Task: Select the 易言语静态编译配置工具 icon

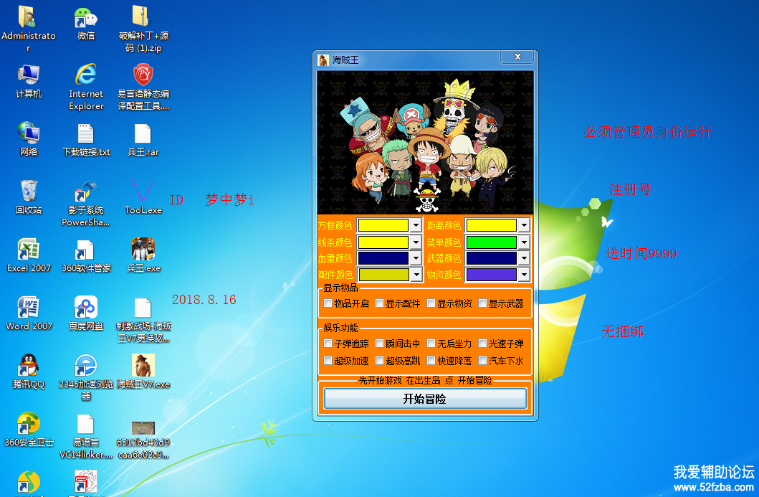Action: pyautogui.click(x=143, y=86)
